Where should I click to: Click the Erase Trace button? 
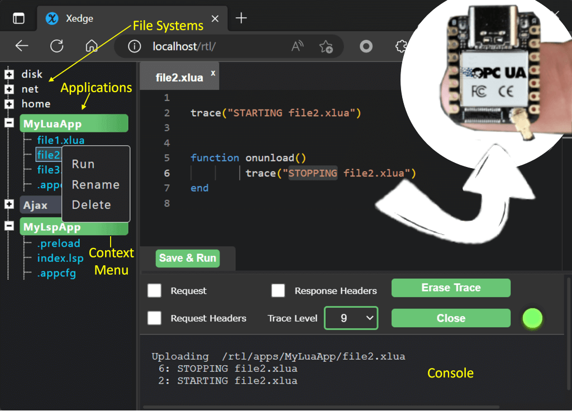451,288
